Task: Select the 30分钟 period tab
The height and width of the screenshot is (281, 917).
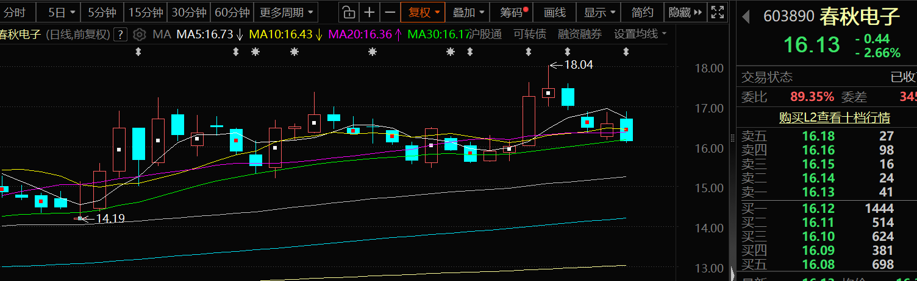Action: click(x=188, y=12)
